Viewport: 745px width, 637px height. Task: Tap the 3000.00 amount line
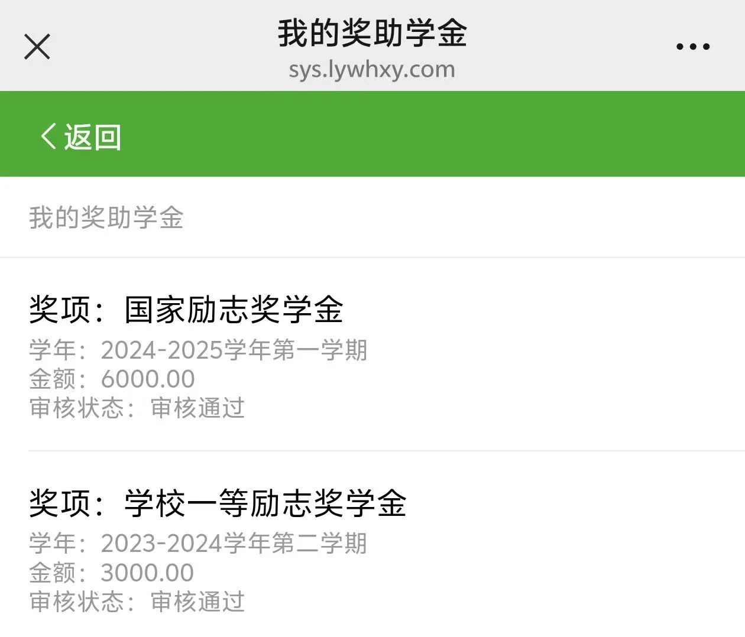[x=112, y=573]
